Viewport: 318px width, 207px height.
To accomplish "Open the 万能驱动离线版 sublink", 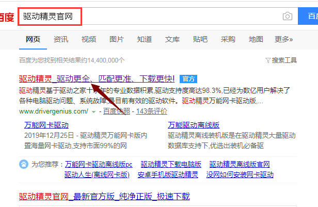I will pyautogui.click(x=194, y=125).
